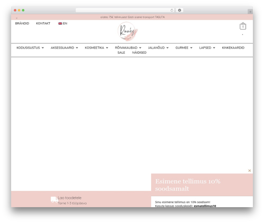Click the free shipping announcement text
This screenshot has height=223, width=264.
click(x=133, y=17)
